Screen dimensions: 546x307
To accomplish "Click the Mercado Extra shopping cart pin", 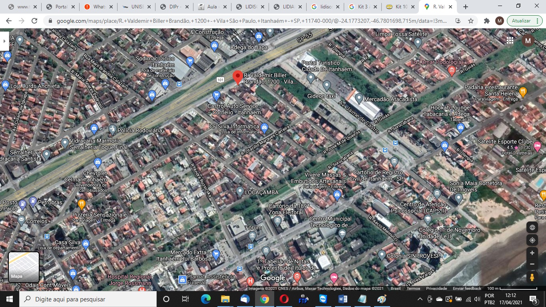I will 216,253.
